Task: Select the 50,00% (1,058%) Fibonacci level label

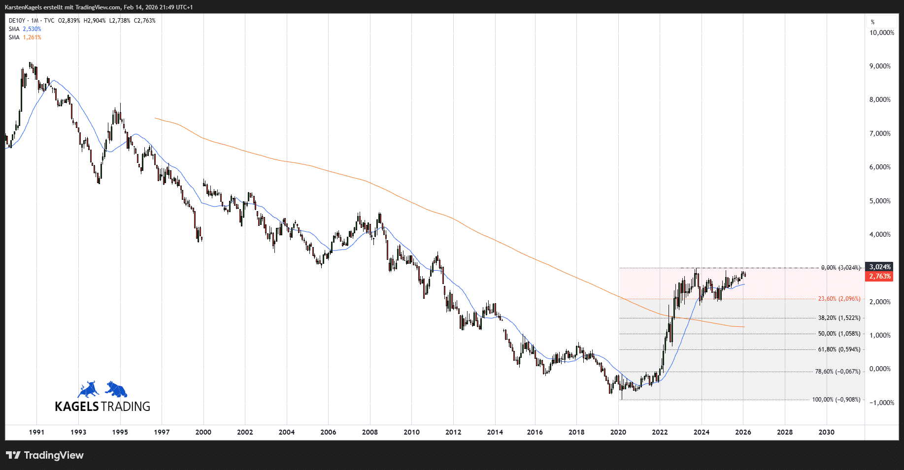Action: (839, 334)
